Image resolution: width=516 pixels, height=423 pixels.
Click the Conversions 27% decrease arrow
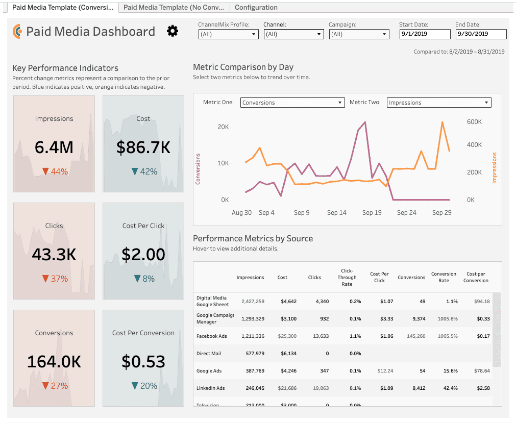pos(46,386)
